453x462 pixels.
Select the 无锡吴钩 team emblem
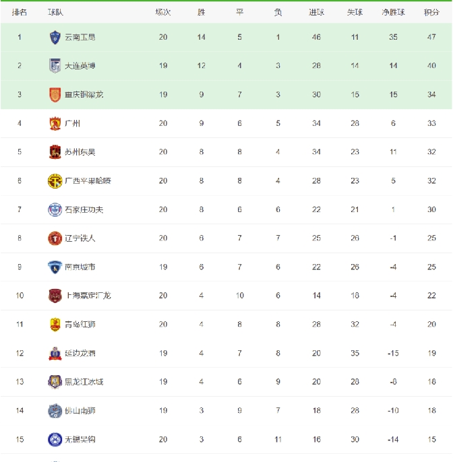pos(55,439)
